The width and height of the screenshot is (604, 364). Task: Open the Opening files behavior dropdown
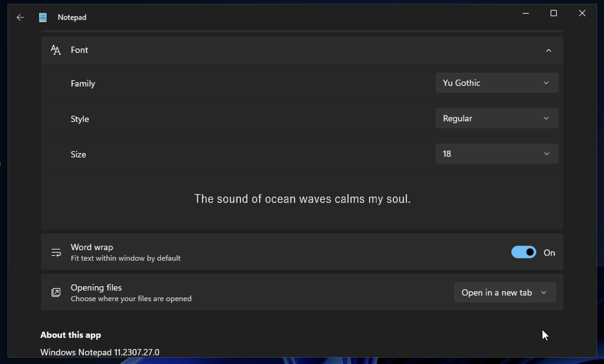point(505,292)
